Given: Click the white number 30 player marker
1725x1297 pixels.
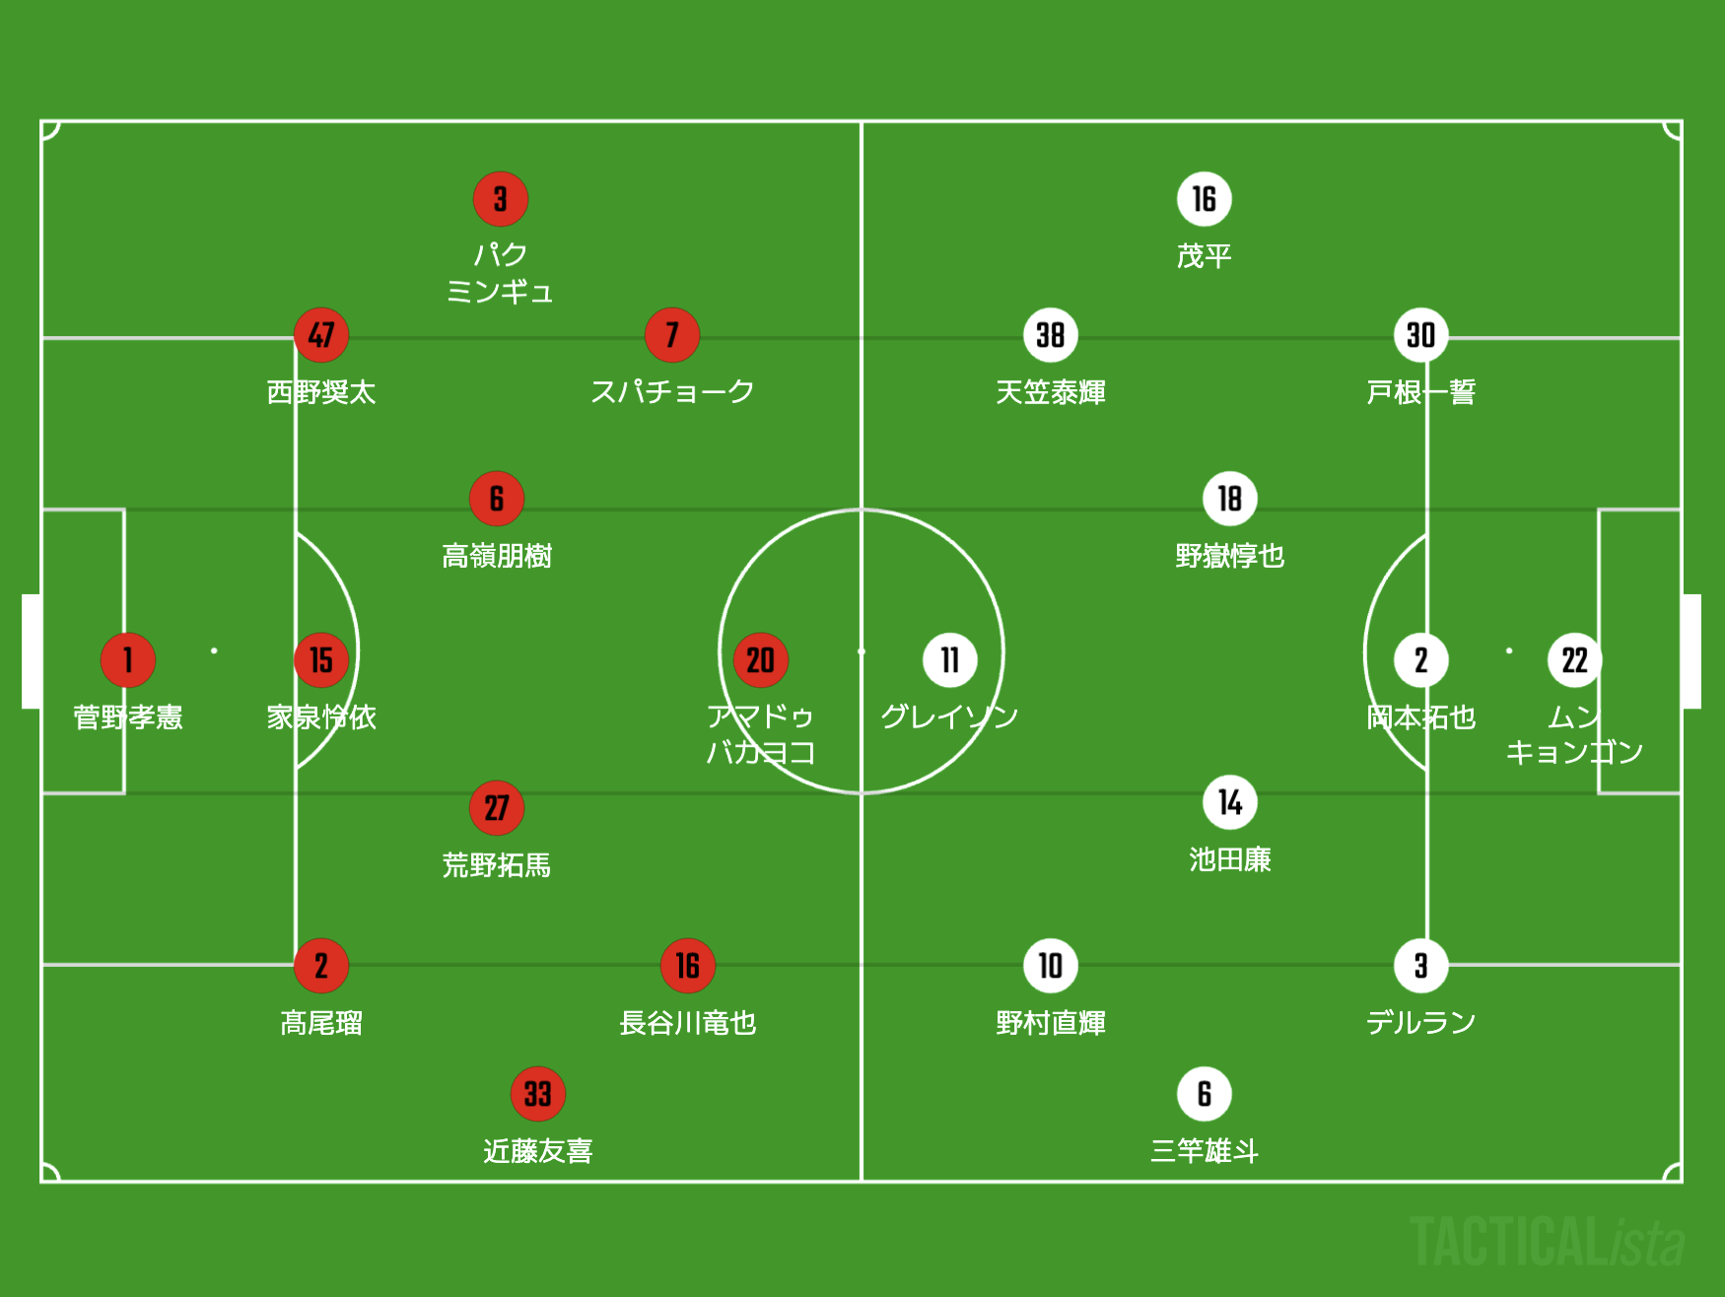Looking at the screenshot, I should pyautogui.click(x=1420, y=335).
